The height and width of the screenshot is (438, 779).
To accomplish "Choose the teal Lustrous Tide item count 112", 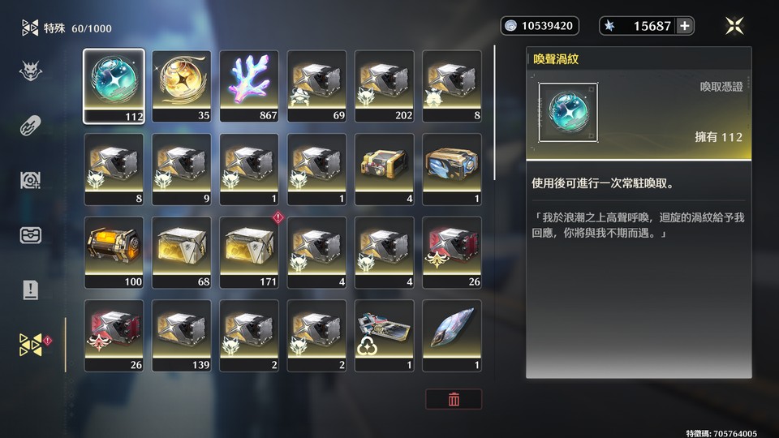I will (114, 86).
